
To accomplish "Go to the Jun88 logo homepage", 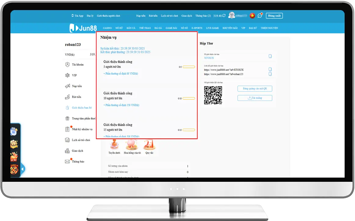I will 83,28.
